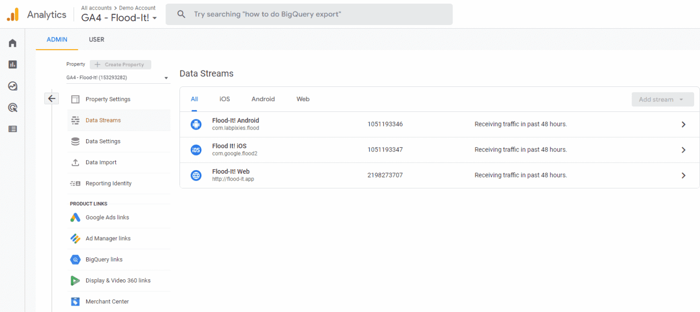Open BigQuery links

(104, 260)
